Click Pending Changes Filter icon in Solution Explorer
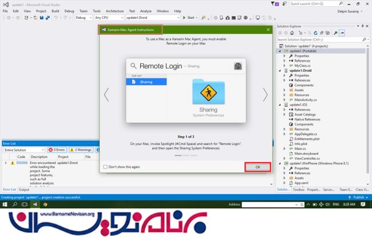Viewport: 372px width, 237px height. pos(300,33)
